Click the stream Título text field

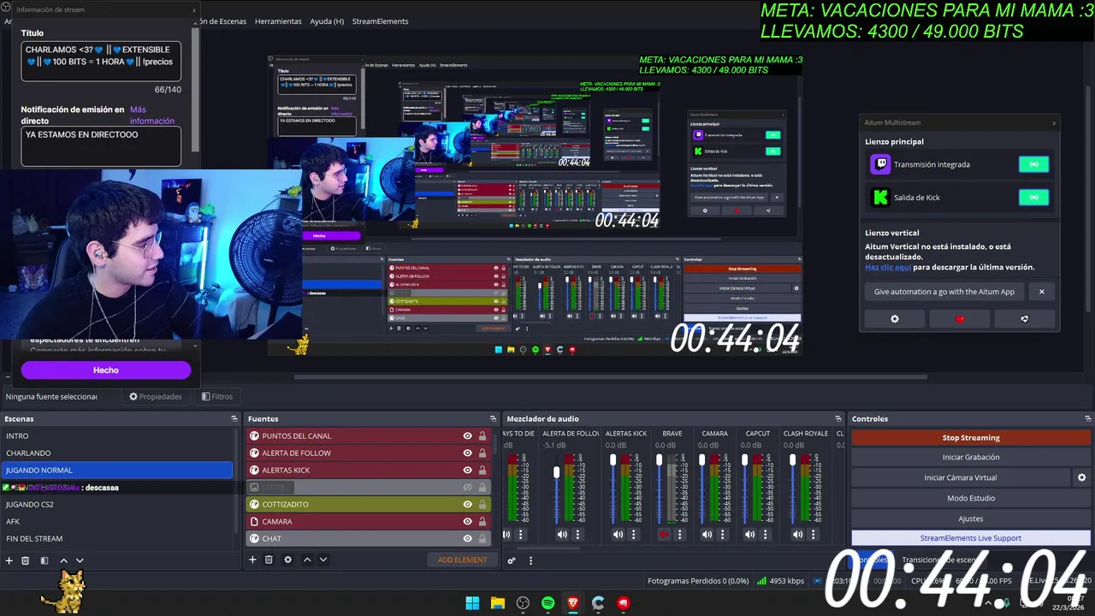point(101,61)
